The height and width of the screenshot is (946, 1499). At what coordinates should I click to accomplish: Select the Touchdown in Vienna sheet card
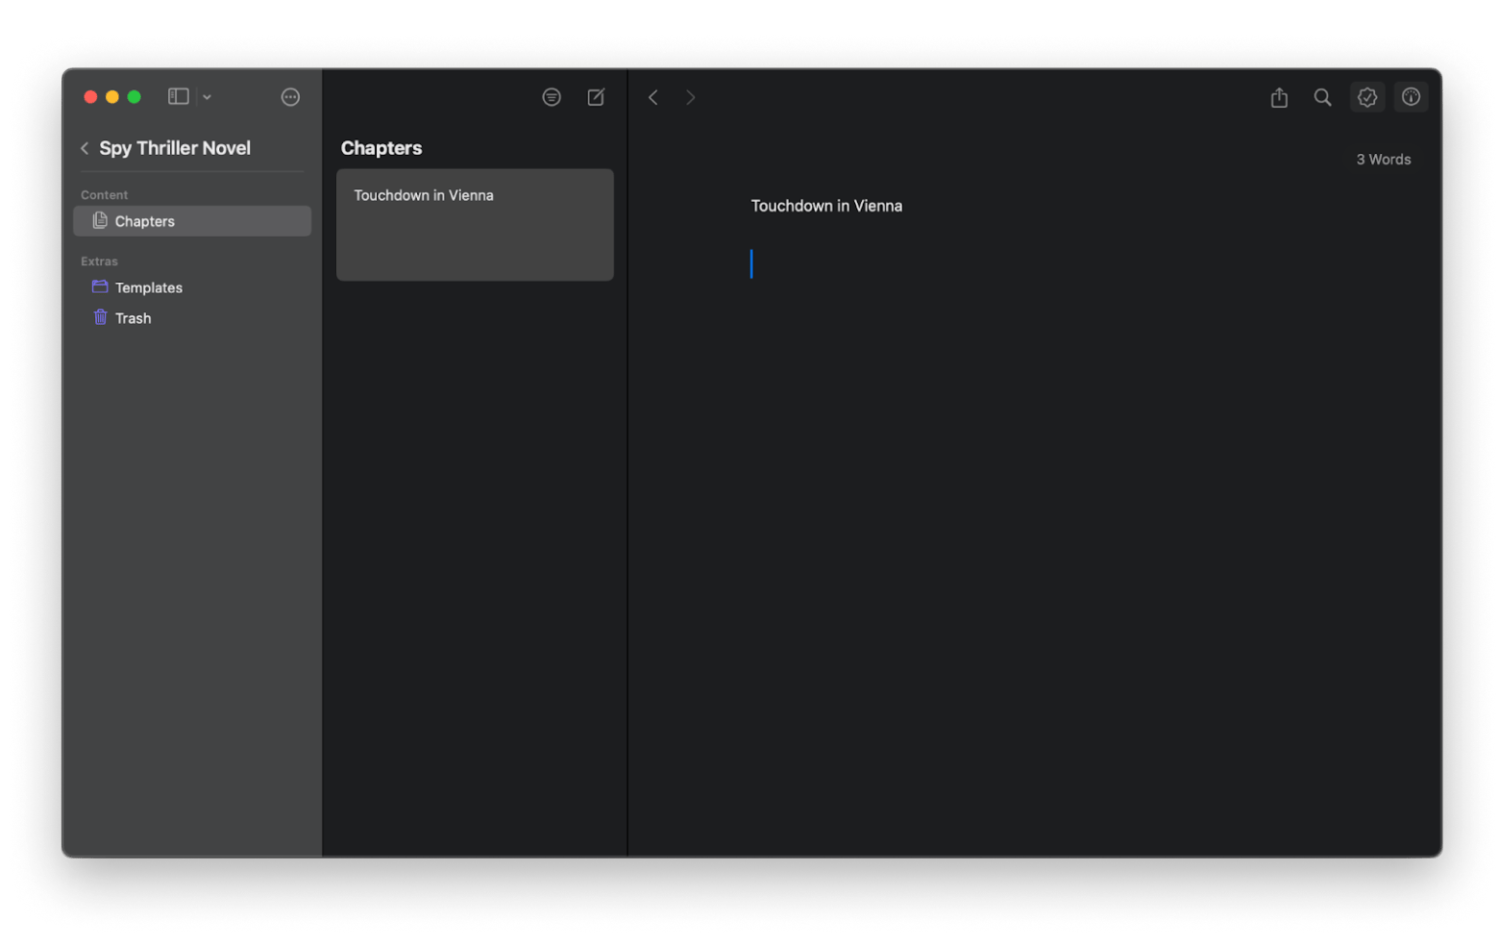click(x=475, y=225)
